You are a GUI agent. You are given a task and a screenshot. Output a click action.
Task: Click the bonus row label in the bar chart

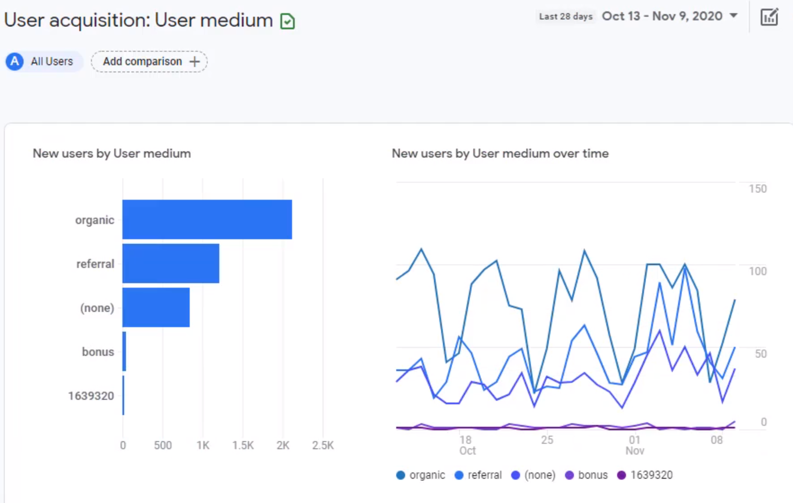[98, 352]
